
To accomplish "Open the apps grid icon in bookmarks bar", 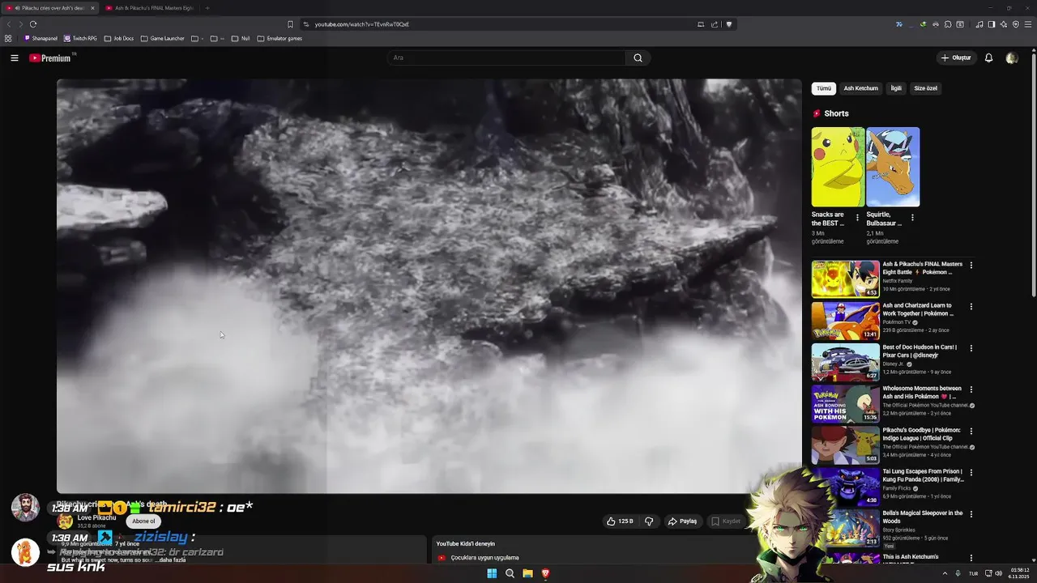I will click(8, 38).
